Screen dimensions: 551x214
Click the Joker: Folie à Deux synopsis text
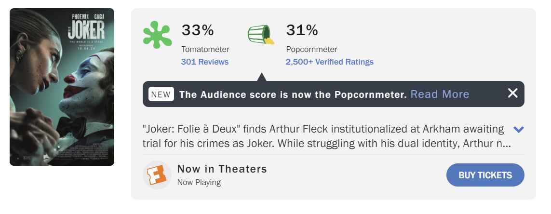323,136
